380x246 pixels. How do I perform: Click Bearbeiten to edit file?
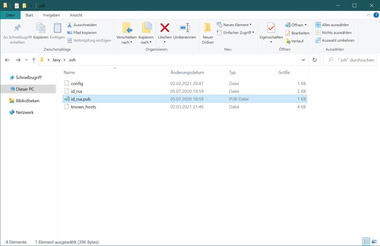(297, 33)
